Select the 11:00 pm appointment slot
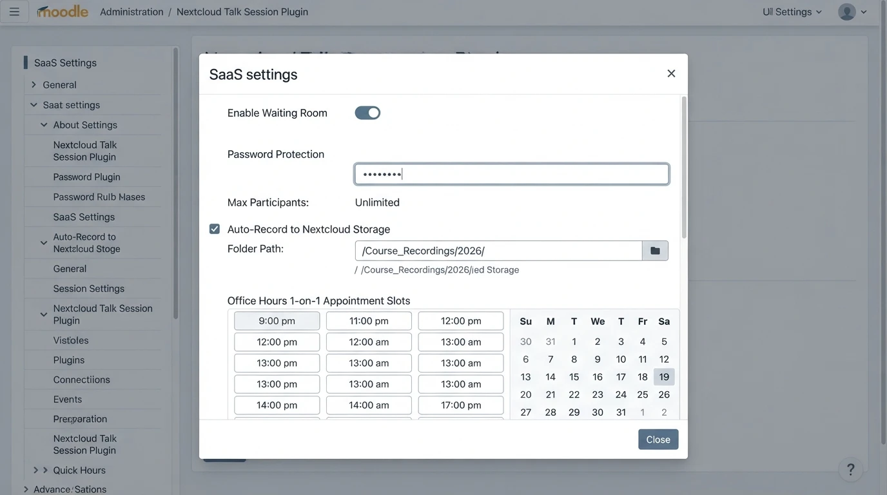The height and width of the screenshot is (495, 887). tap(369, 321)
